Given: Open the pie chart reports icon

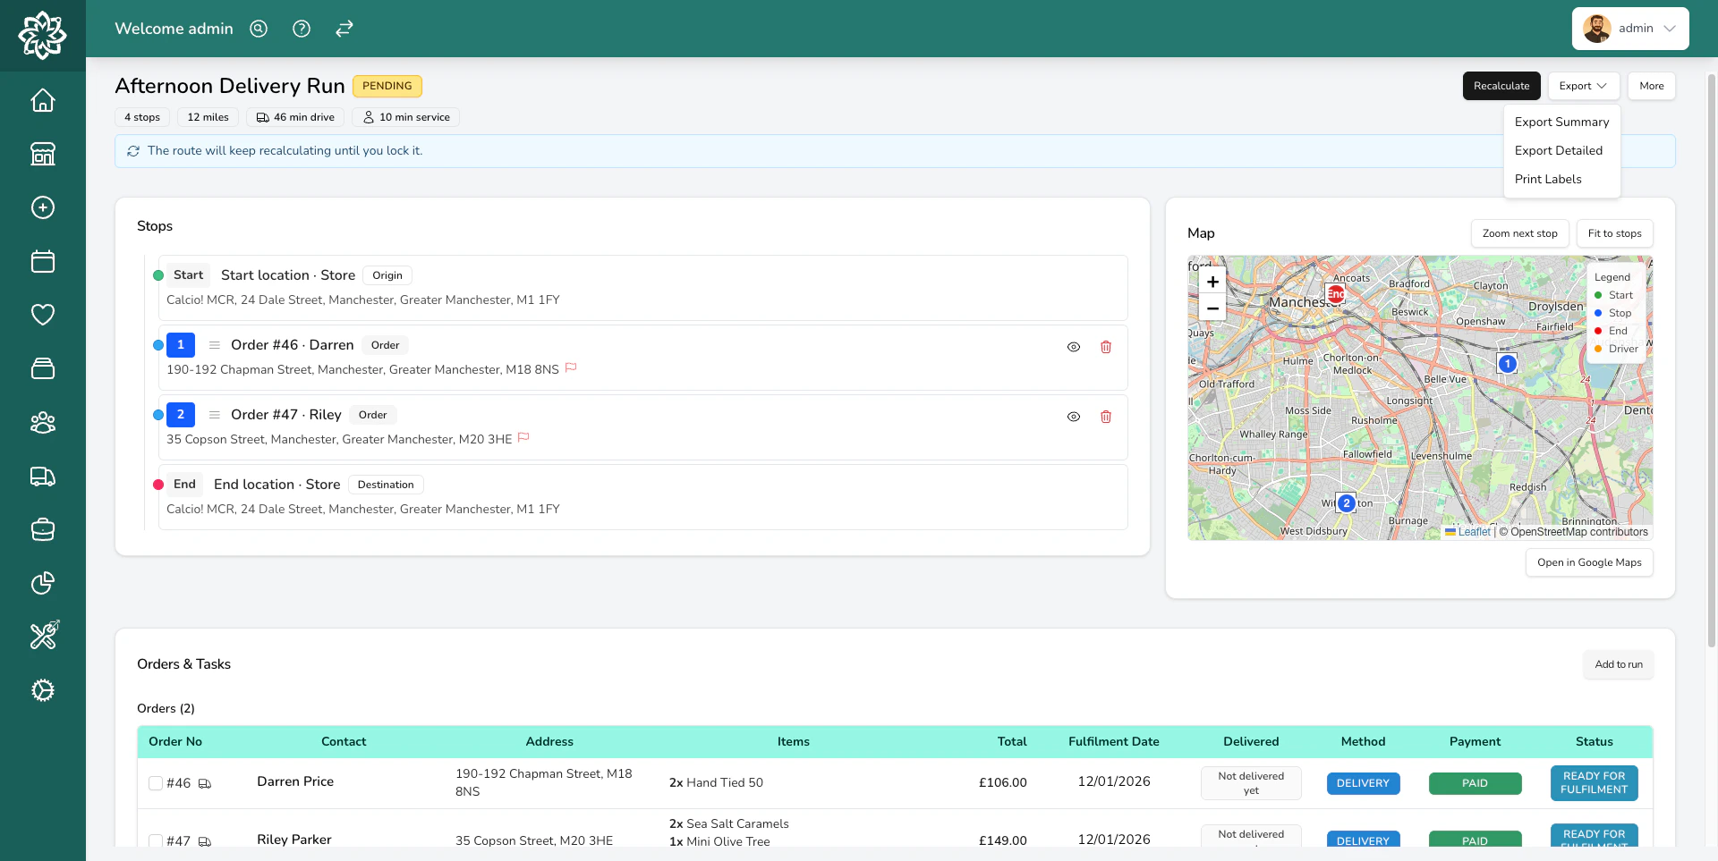Looking at the screenshot, I should (x=43, y=583).
